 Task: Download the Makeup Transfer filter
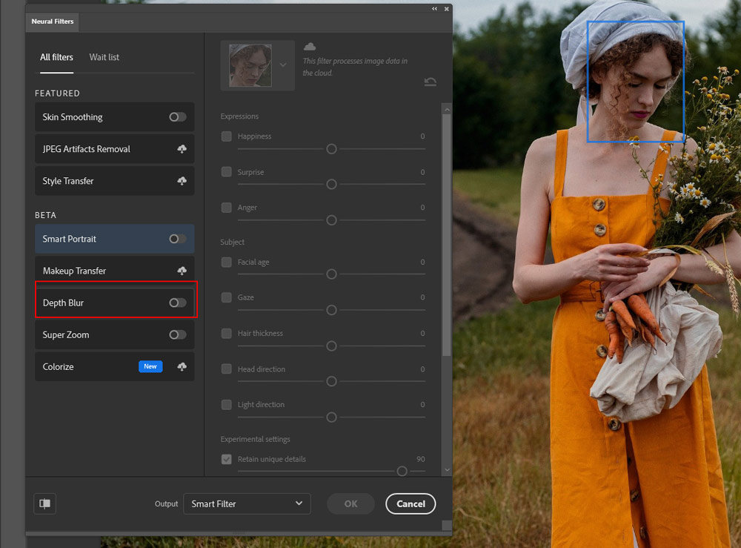pos(182,270)
